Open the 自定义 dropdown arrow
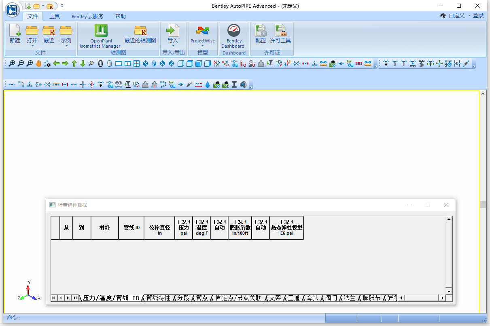490x326 pixels. (469, 16)
